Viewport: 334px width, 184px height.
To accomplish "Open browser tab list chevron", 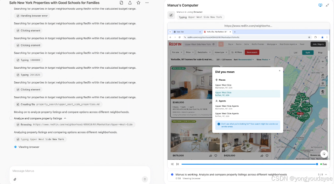I will coord(170,32).
